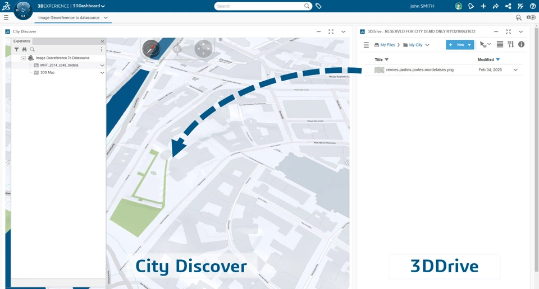The width and height of the screenshot is (539, 289).
Task: Open the social network share icon
Action: click(508, 6)
